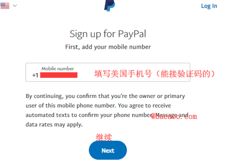Expand the country selector chevron
Viewport: 239px width, 160px height.
pos(15,6)
